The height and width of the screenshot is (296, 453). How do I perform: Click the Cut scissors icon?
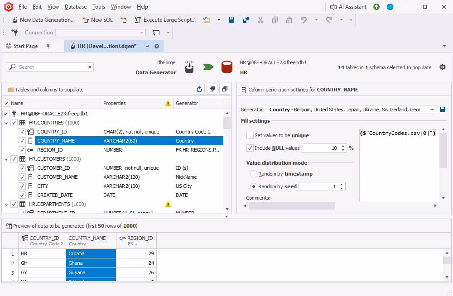(260, 20)
